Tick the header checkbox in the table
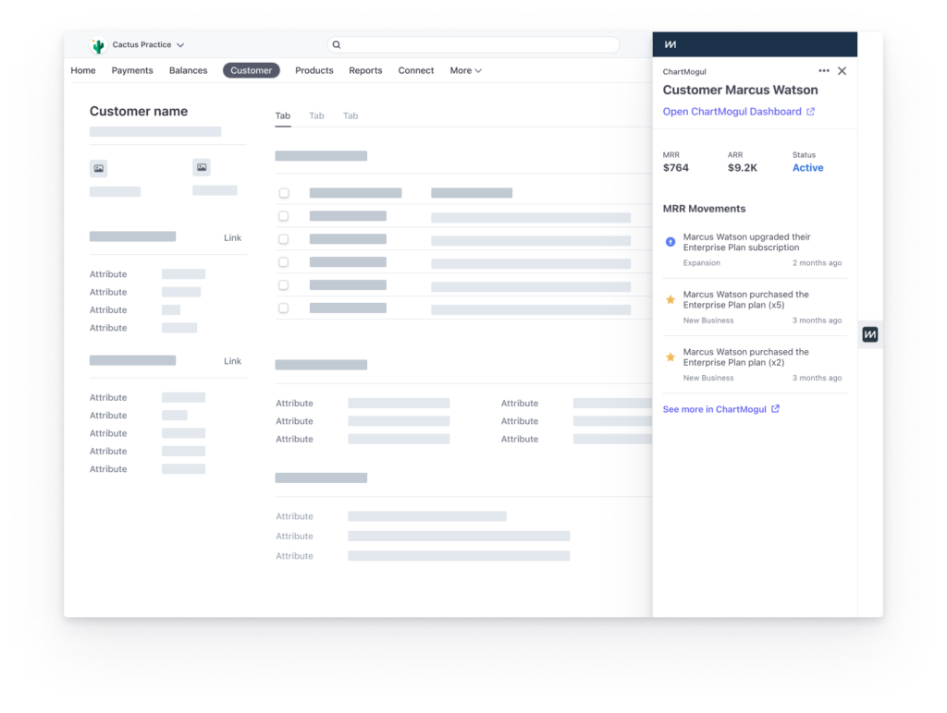947x713 pixels. [x=284, y=193]
